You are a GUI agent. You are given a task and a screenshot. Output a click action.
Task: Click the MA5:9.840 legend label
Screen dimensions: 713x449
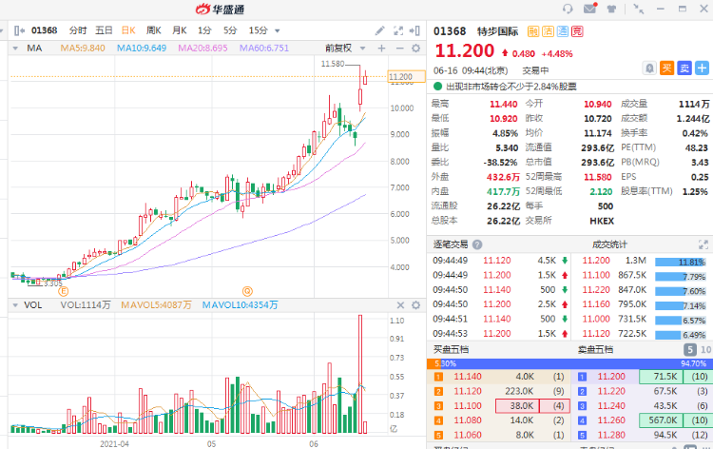pyautogui.click(x=83, y=49)
